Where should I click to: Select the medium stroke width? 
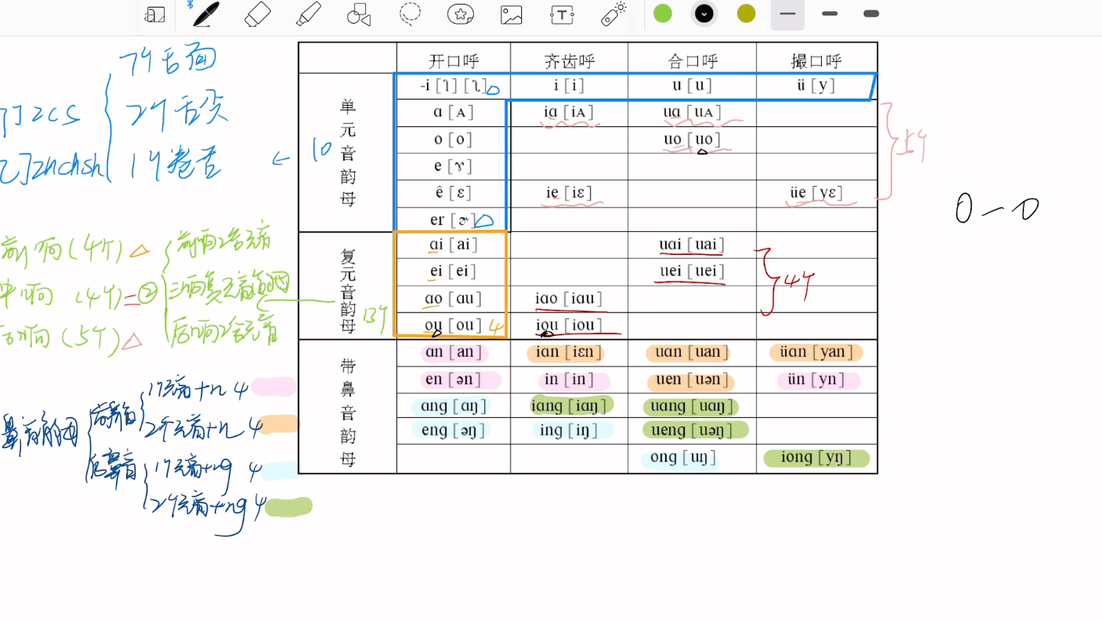point(830,14)
